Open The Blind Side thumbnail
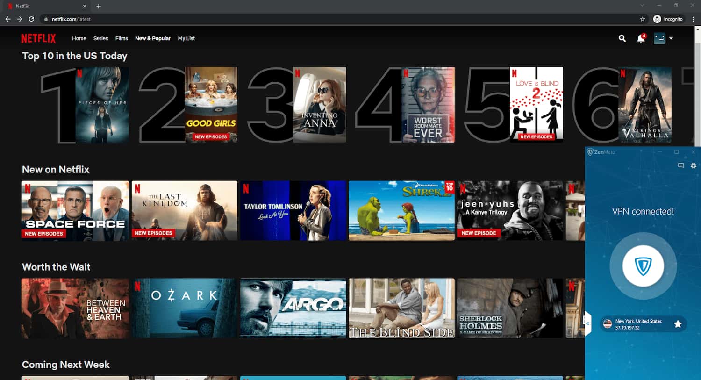This screenshot has height=380, width=701. coord(401,308)
